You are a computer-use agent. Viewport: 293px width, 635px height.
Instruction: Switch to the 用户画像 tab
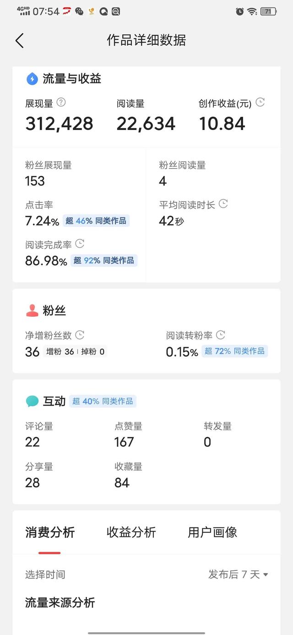[x=212, y=532]
